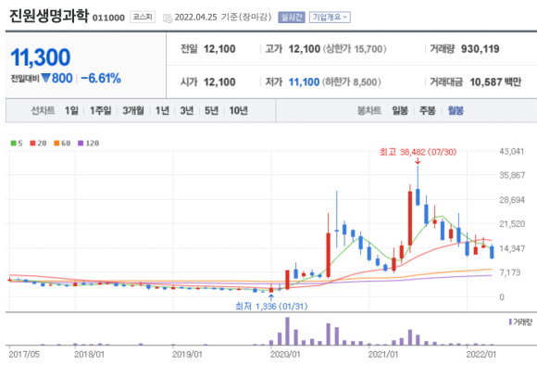
Task: Click the 거래량 volume legend label
Action: click(522, 321)
